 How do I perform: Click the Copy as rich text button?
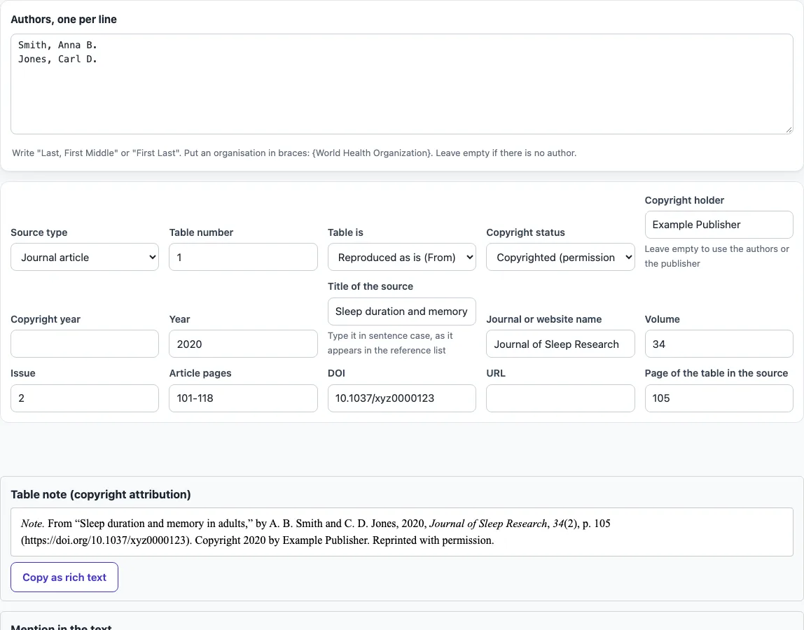click(64, 577)
